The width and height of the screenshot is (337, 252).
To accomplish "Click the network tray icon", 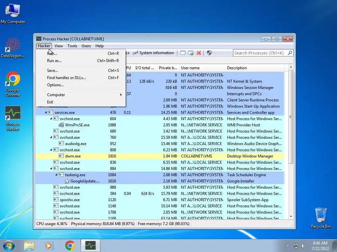I will click(296, 246).
